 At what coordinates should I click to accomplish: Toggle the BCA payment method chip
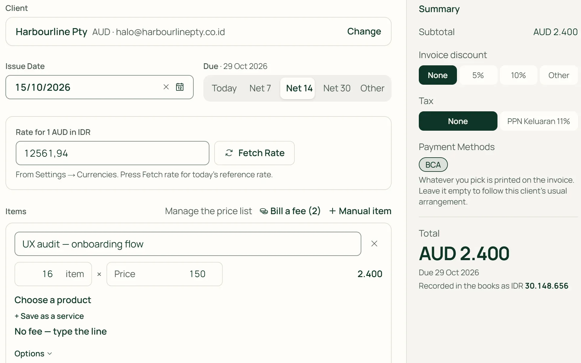click(x=433, y=165)
